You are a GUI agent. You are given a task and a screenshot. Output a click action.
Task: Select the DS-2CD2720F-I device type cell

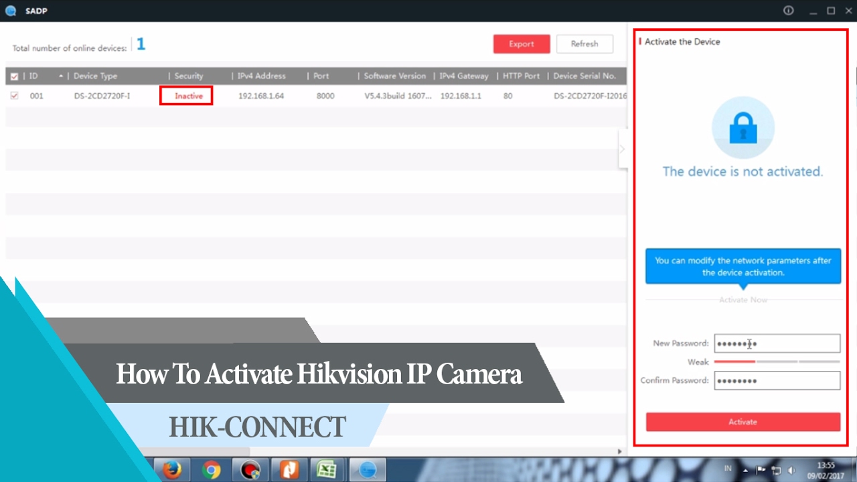click(x=102, y=96)
